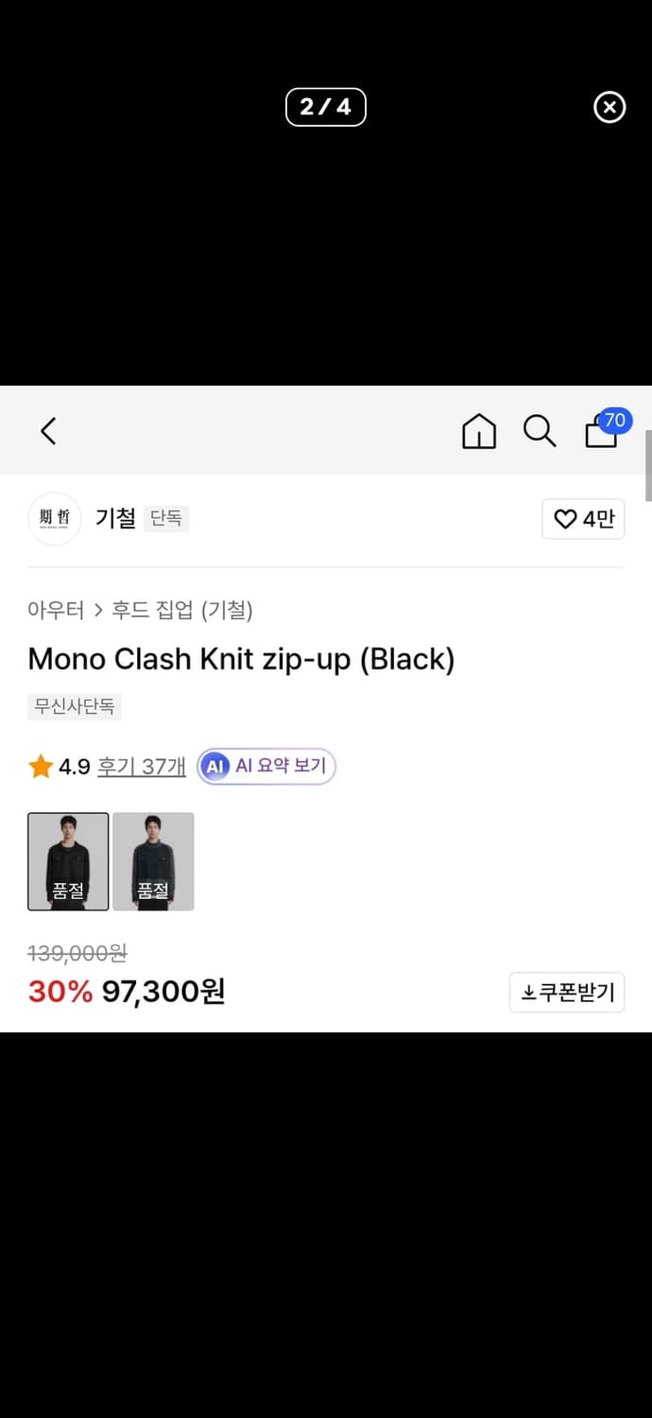Select the 단독 tag next to brand name
The image size is (652, 1418).
(166, 518)
